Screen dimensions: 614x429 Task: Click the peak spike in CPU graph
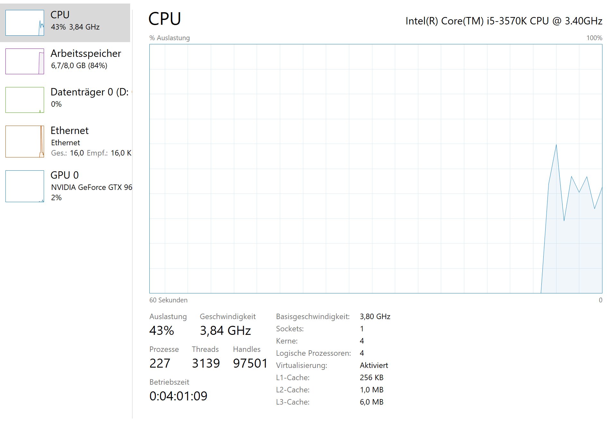click(556, 146)
